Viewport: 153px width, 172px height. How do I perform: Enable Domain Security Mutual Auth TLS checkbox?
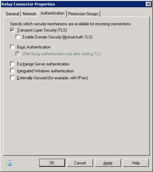click(x=18, y=37)
